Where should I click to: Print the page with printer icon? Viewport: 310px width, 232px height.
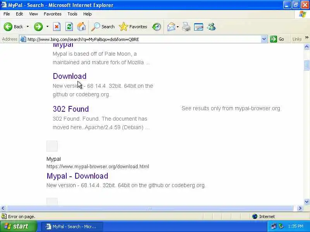(x=186, y=27)
